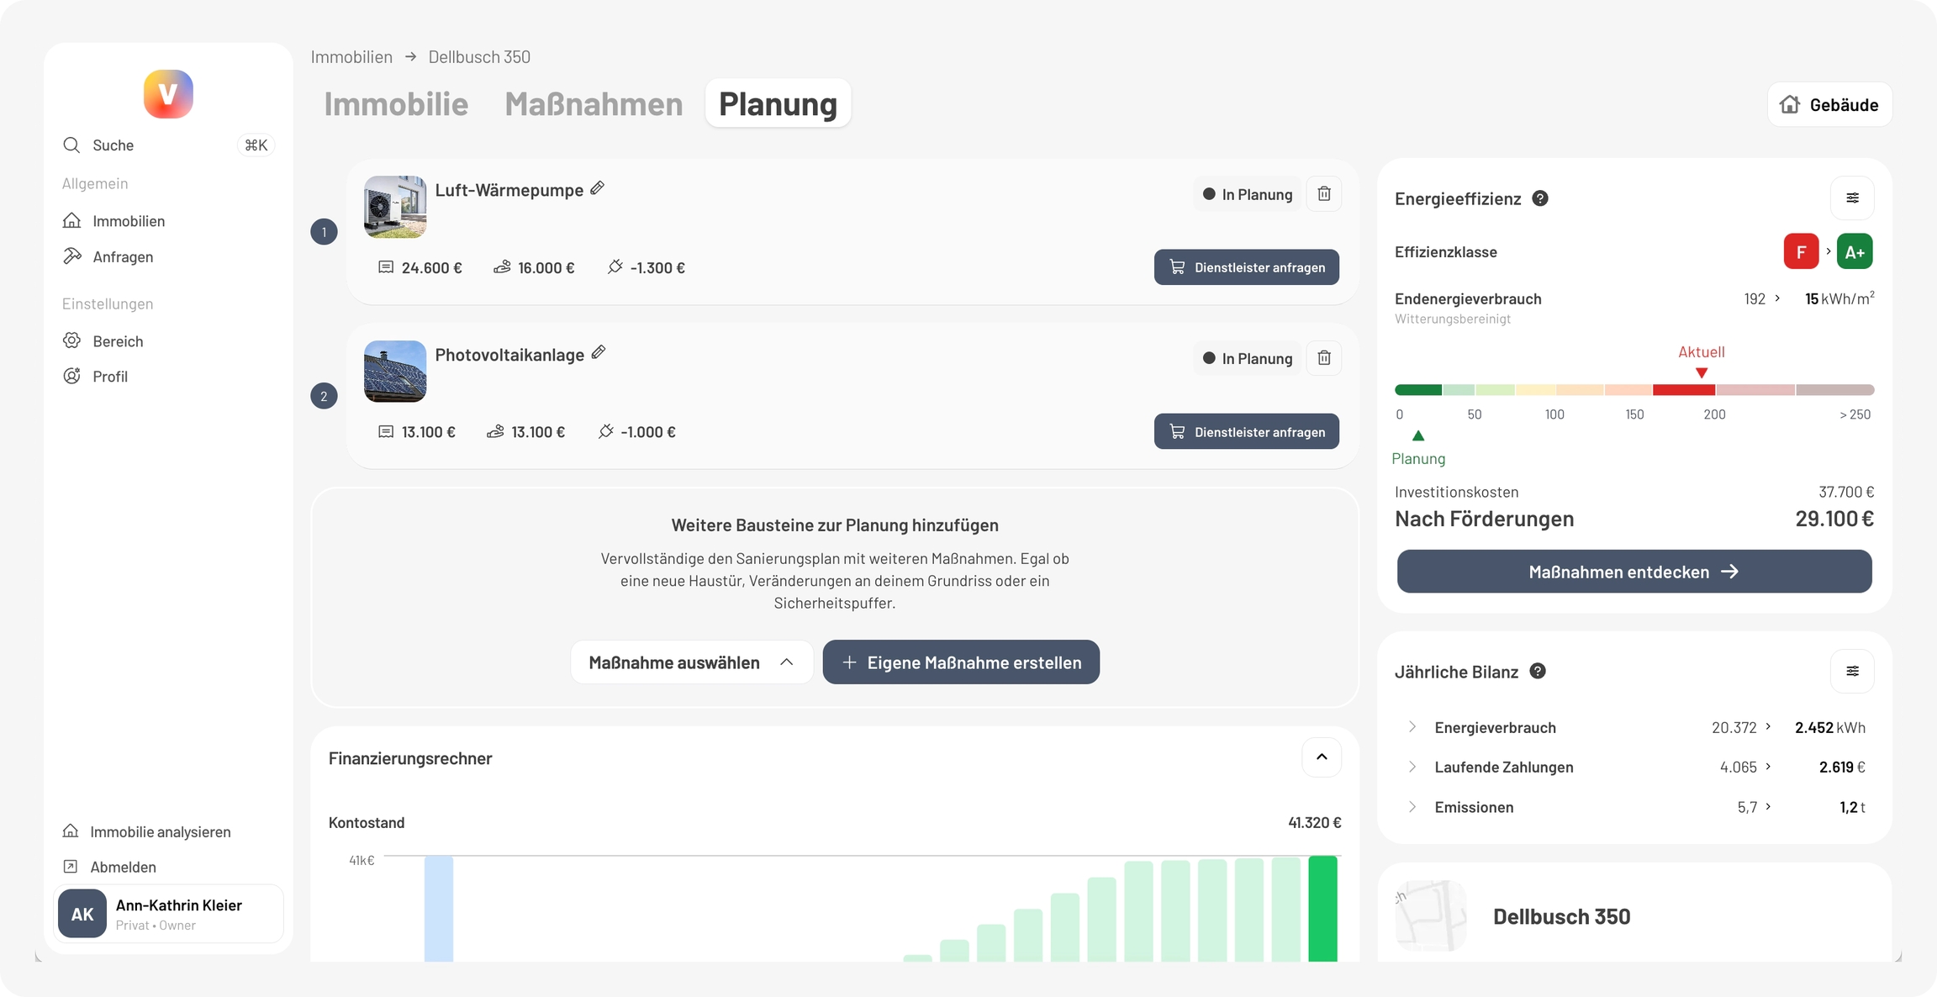Collapse the Finanzierungsrechner section

click(1322, 757)
